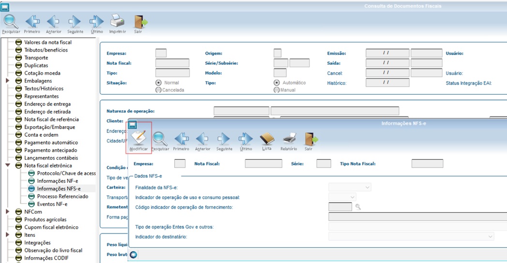Collapse the Nota fiscal eletrônica tree node
Image resolution: width=507 pixels, height=263 pixels.
(x=8, y=165)
